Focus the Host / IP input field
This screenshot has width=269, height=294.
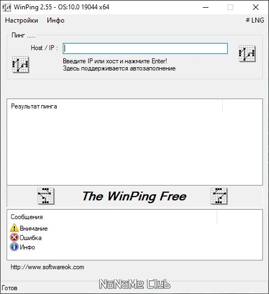[x=145, y=48]
